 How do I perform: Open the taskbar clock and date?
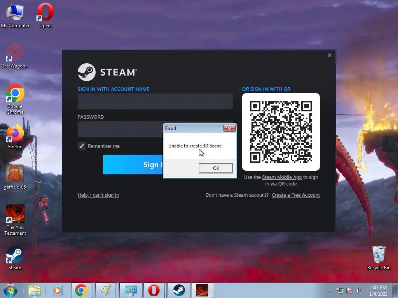(378, 291)
